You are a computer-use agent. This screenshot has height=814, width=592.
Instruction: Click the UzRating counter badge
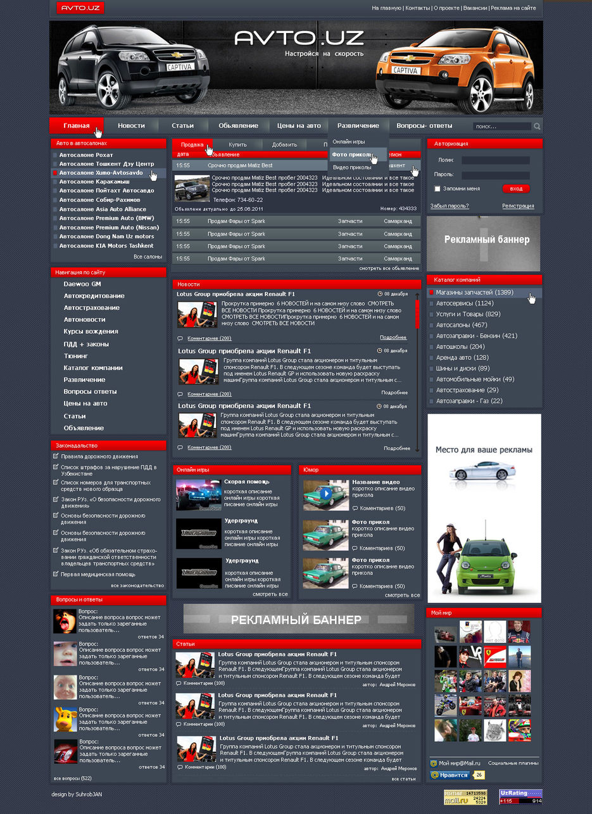point(521,797)
